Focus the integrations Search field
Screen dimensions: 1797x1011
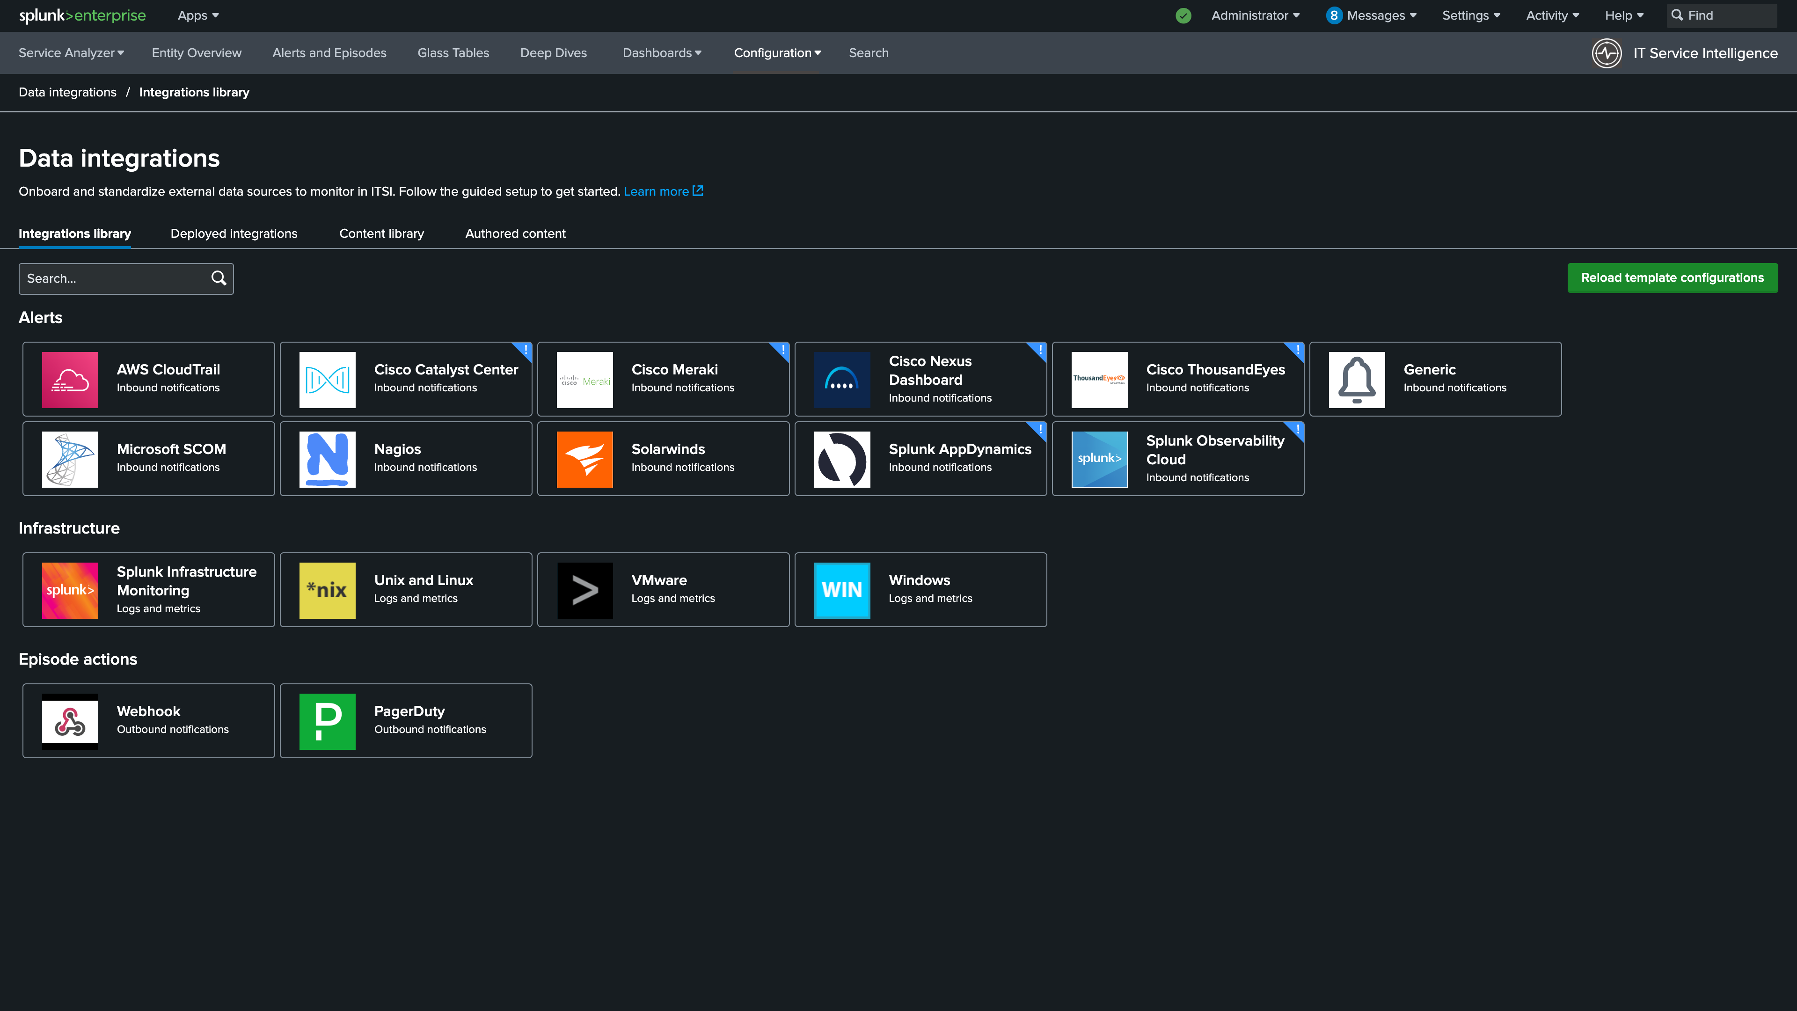pos(126,278)
